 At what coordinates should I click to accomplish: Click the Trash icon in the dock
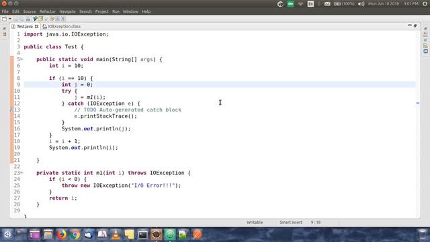[x=423, y=235]
